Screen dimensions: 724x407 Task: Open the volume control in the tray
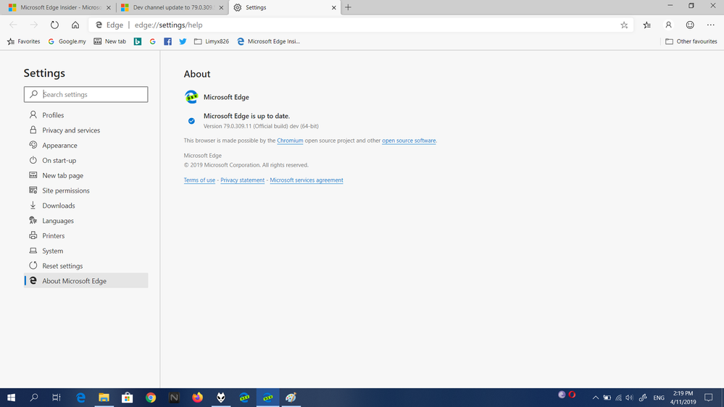coord(629,398)
